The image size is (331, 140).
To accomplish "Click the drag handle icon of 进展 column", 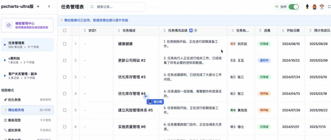I will (x=260, y=30).
